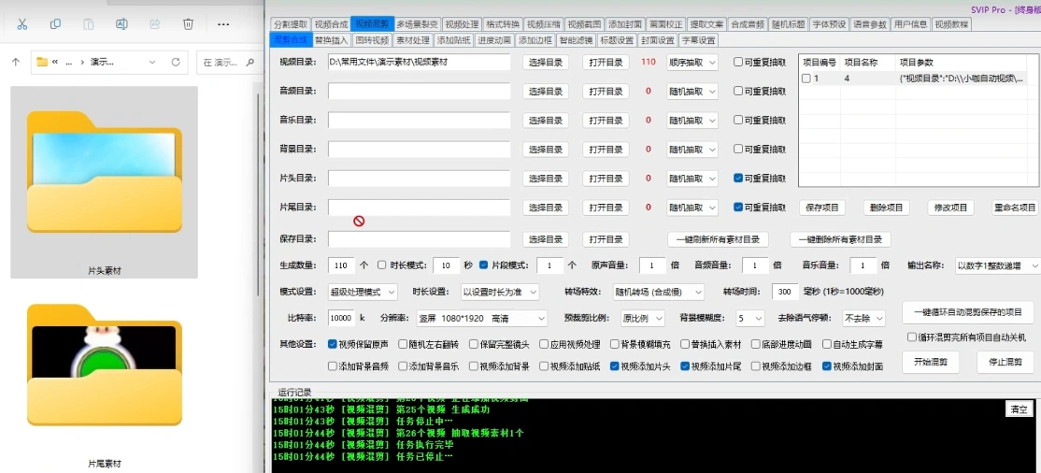Open the 顺序抽取 dropdown for video directory
Image resolution: width=1041 pixels, height=473 pixels.
pyautogui.click(x=692, y=63)
